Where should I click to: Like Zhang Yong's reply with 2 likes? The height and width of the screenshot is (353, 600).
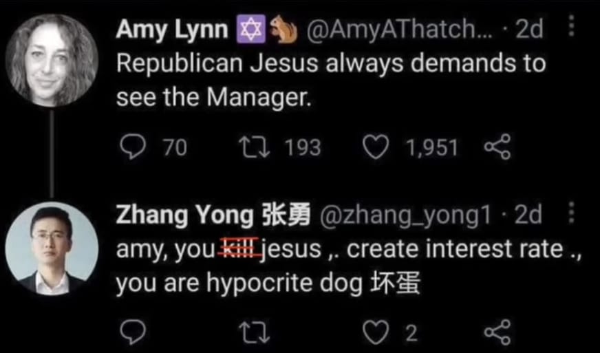376,333
